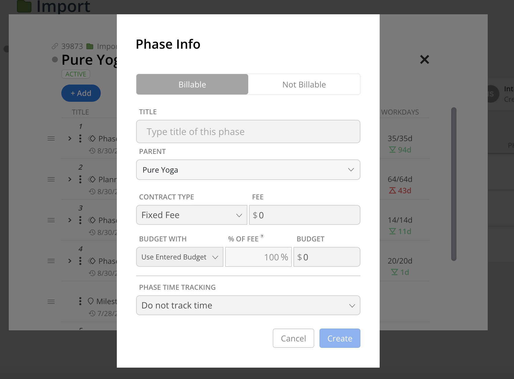The height and width of the screenshot is (379, 514).
Task: Switch to Not Billable
Action: [304, 84]
